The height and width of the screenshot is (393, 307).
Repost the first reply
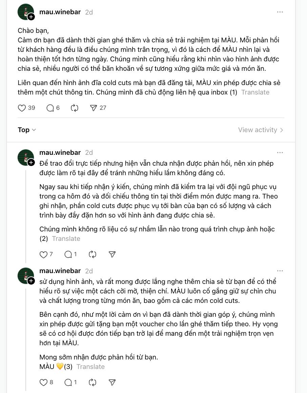point(92,254)
